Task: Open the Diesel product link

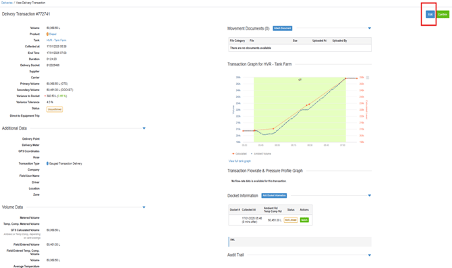Action: (x=53, y=34)
